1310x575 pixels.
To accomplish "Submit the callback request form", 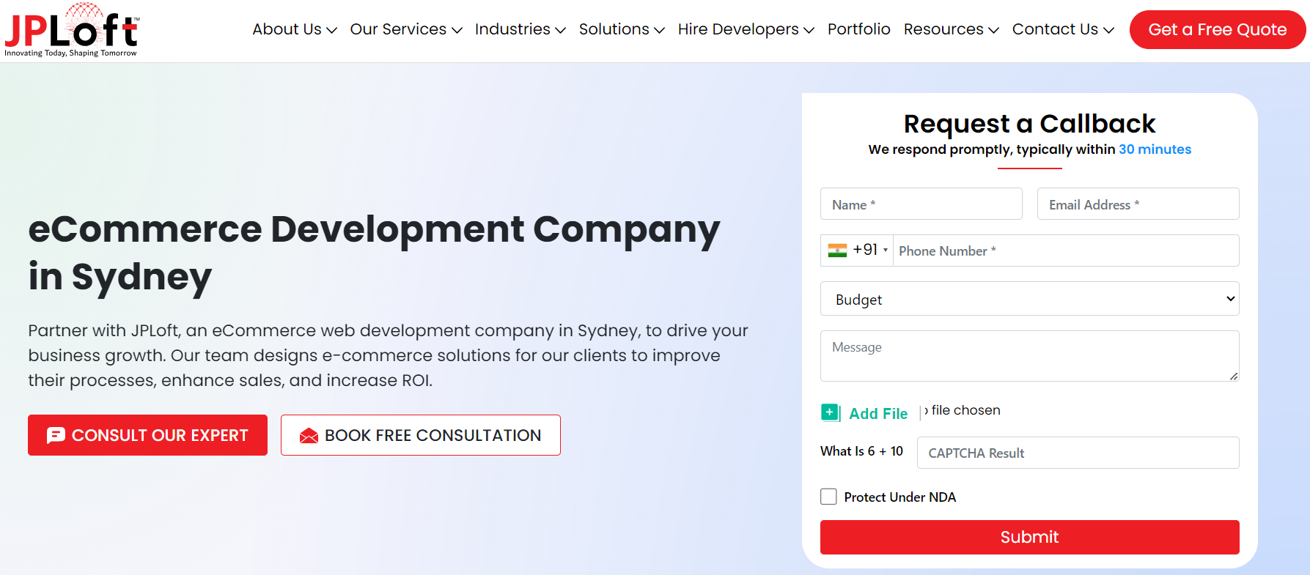I will pos(1029,537).
